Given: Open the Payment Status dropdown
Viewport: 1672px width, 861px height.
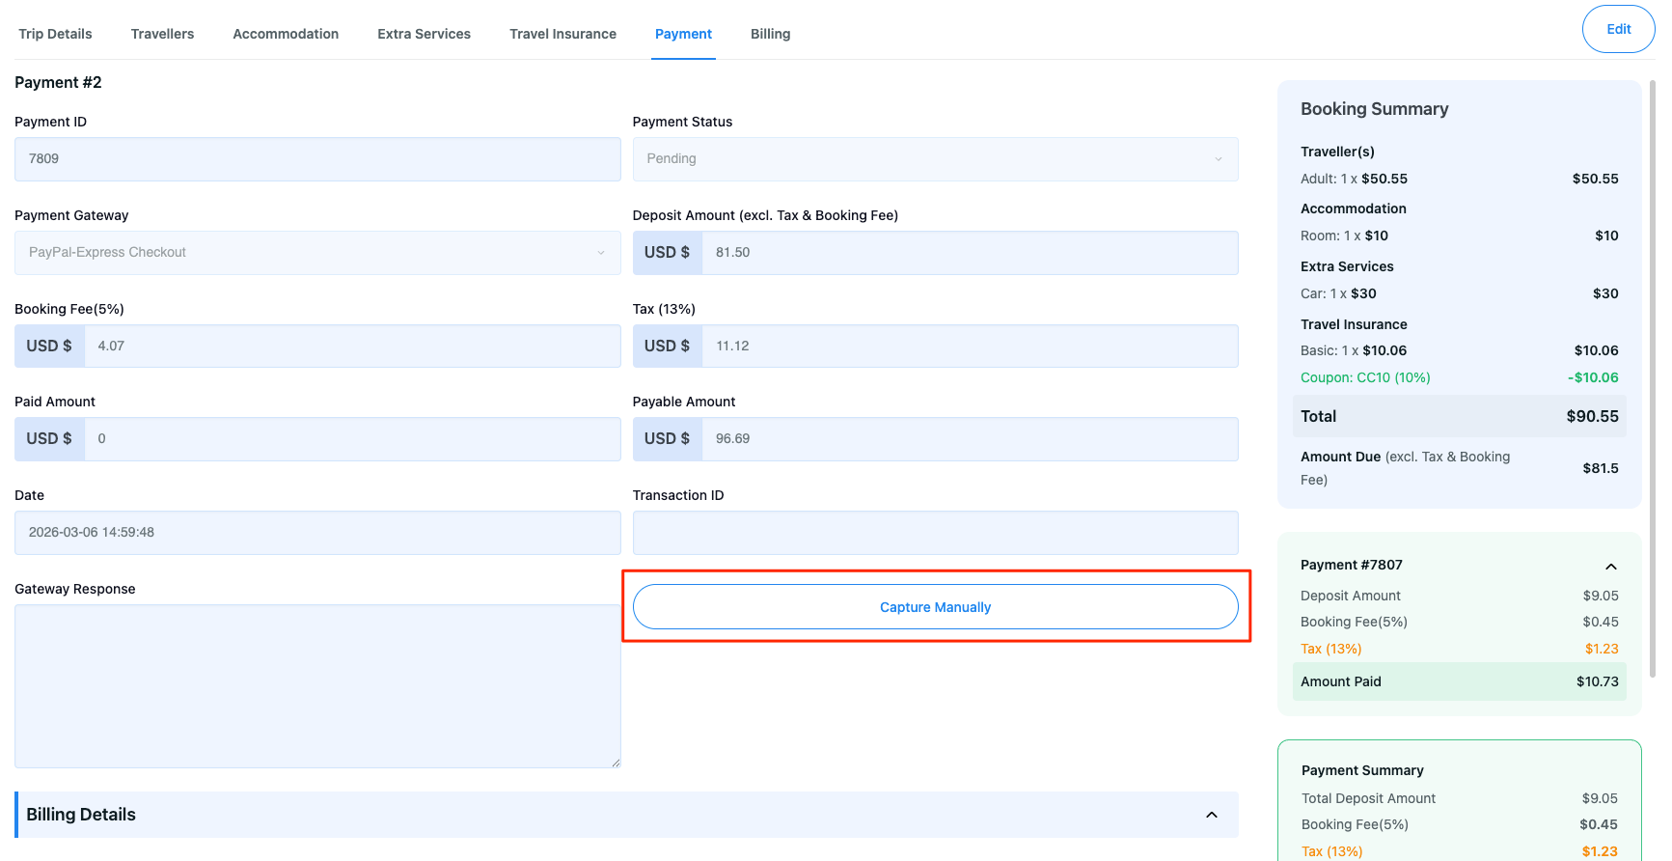Looking at the screenshot, I should point(934,159).
